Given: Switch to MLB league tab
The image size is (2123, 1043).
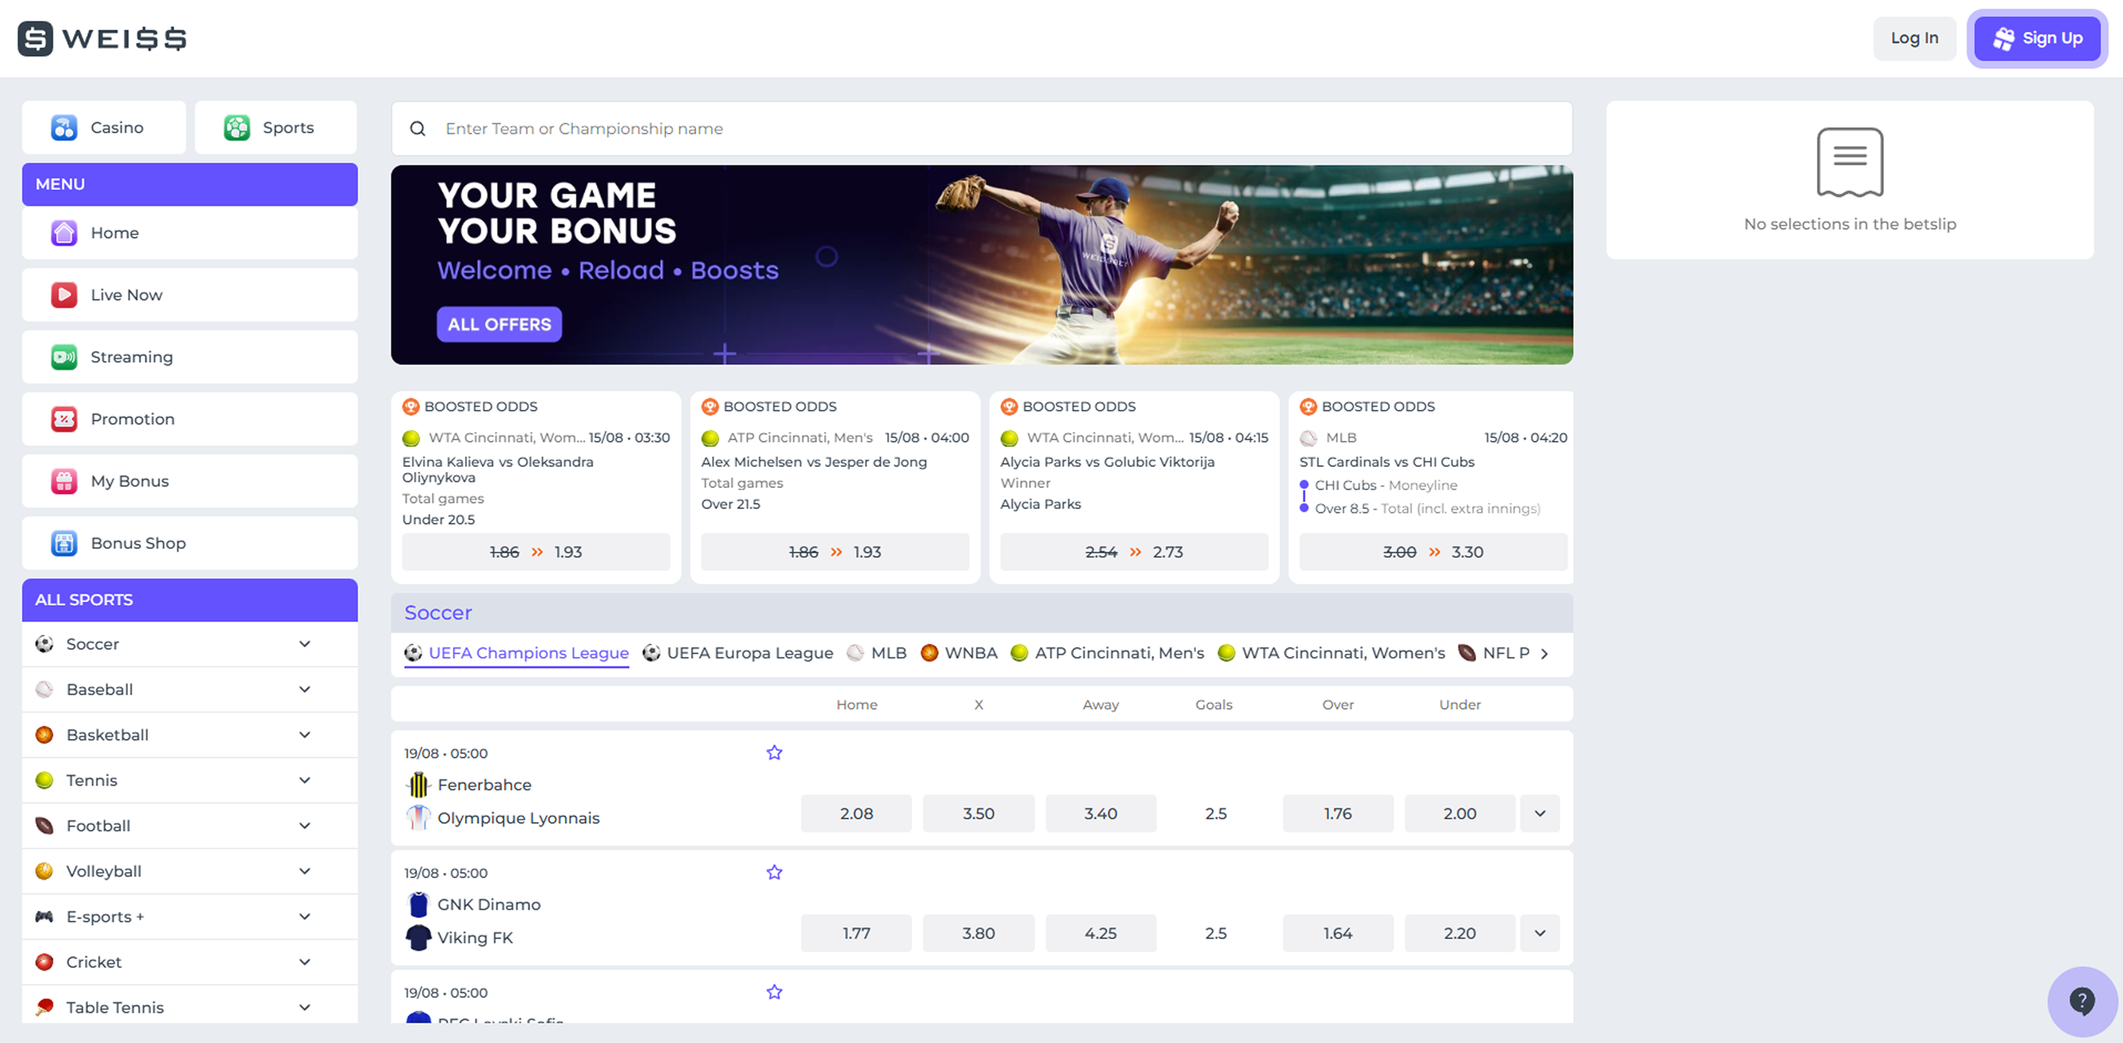Looking at the screenshot, I should tap(877, 653).
